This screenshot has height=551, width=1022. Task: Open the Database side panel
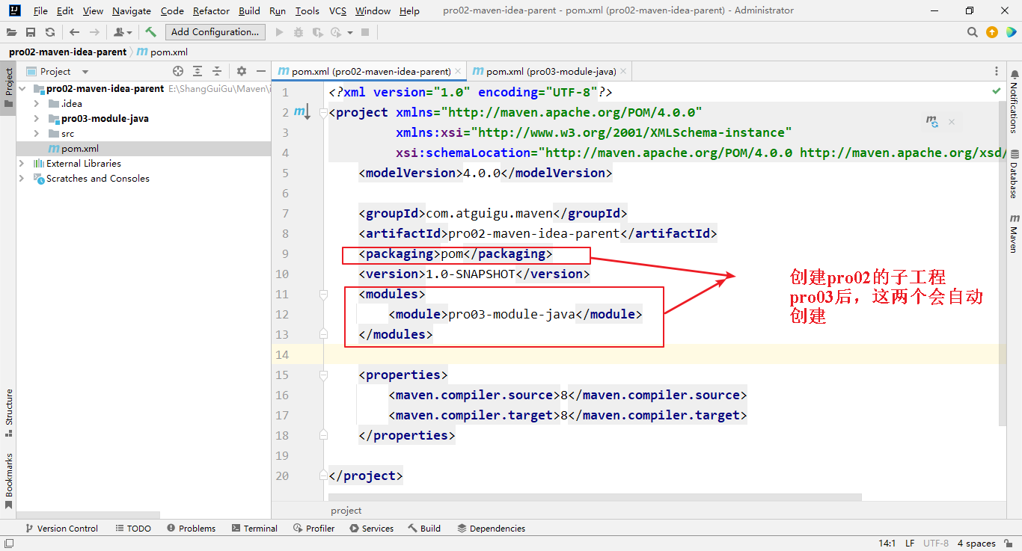(x=1015, y=175)
